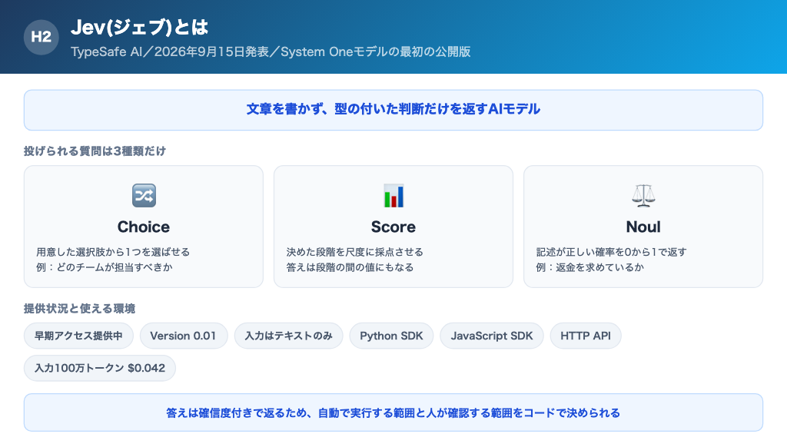Click the JavaScript SDK pill
Image resolution: width=787 pixels, height=447 pixels.
click(x=492, y=336)
